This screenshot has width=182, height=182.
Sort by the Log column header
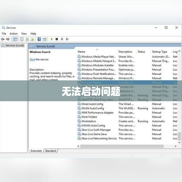click(175, 52)
